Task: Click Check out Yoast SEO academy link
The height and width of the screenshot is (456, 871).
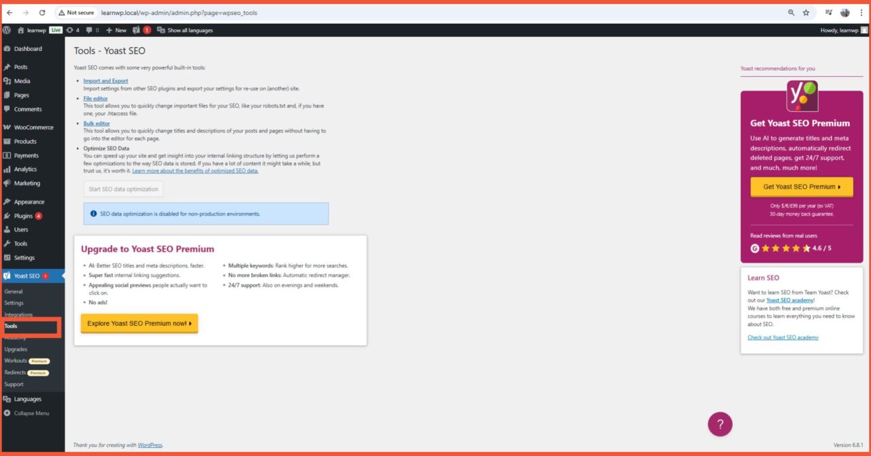Action: point(783,338)
